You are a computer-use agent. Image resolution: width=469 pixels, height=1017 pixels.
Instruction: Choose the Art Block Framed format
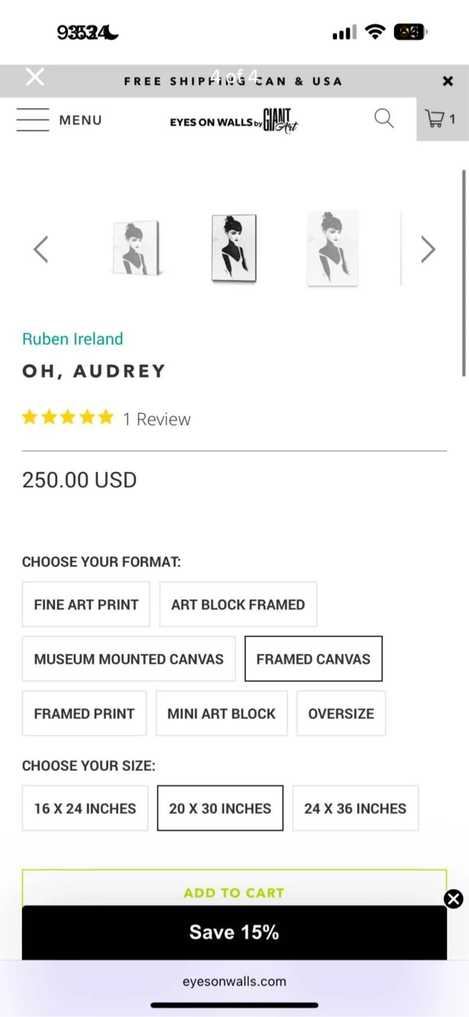coord(238,605)
